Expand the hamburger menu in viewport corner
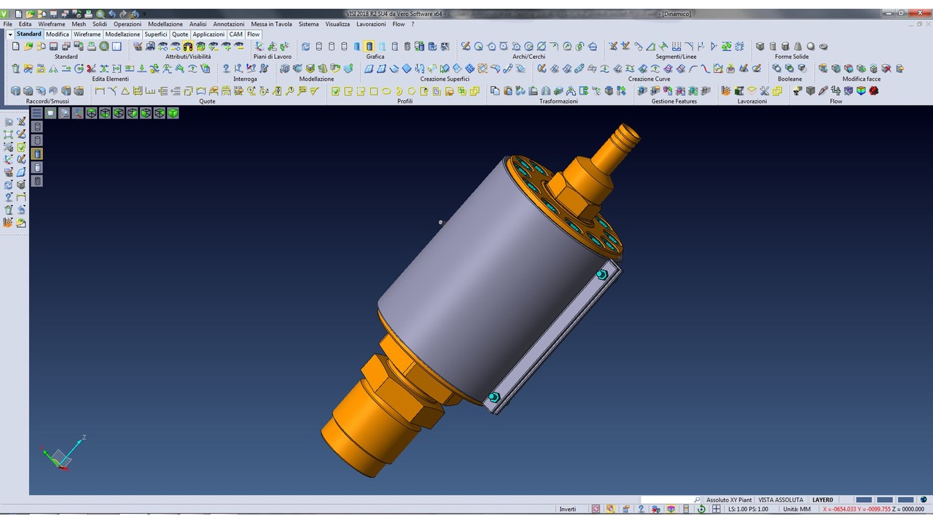This screenshot has width=933, height=524. [x=36, y=114]
